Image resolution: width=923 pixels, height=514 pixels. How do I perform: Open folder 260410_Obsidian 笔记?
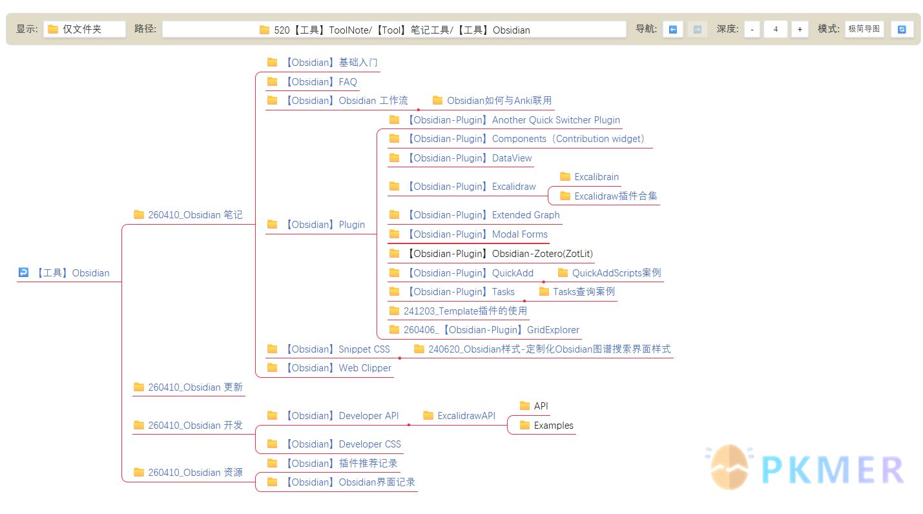(195, 215)
